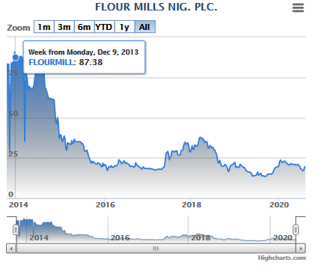Click the Zoom label text
325x274 pixels.
coord(19,28)
